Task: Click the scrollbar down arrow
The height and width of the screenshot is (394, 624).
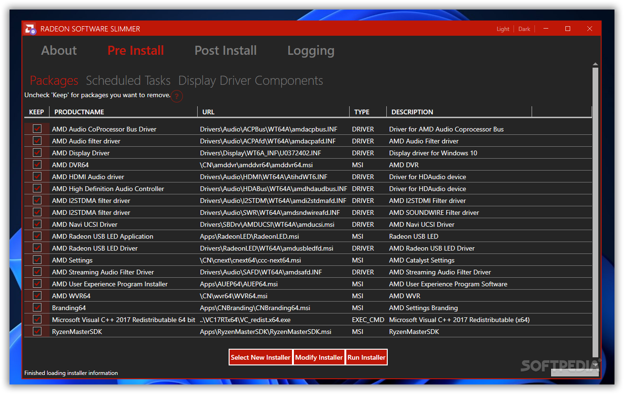Action: pyautogui.click(x=595, y=366)
